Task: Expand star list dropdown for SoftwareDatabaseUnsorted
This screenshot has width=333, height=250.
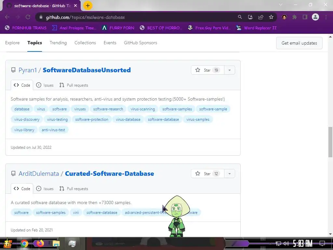Action: (230, 70)
